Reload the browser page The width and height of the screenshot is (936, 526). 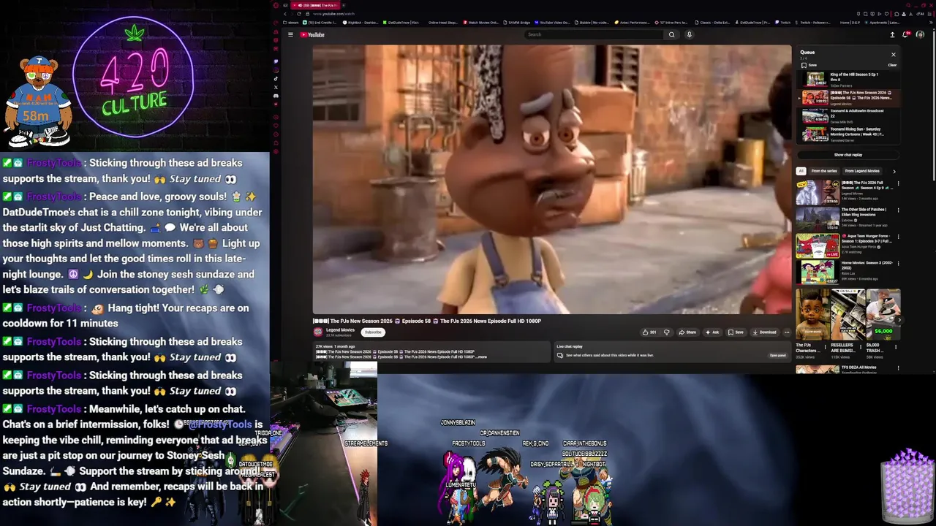coord(298,14)
